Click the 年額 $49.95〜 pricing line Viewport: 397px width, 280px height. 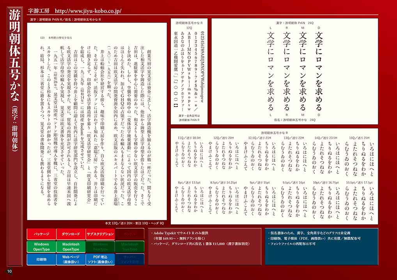tap(179, 238)
